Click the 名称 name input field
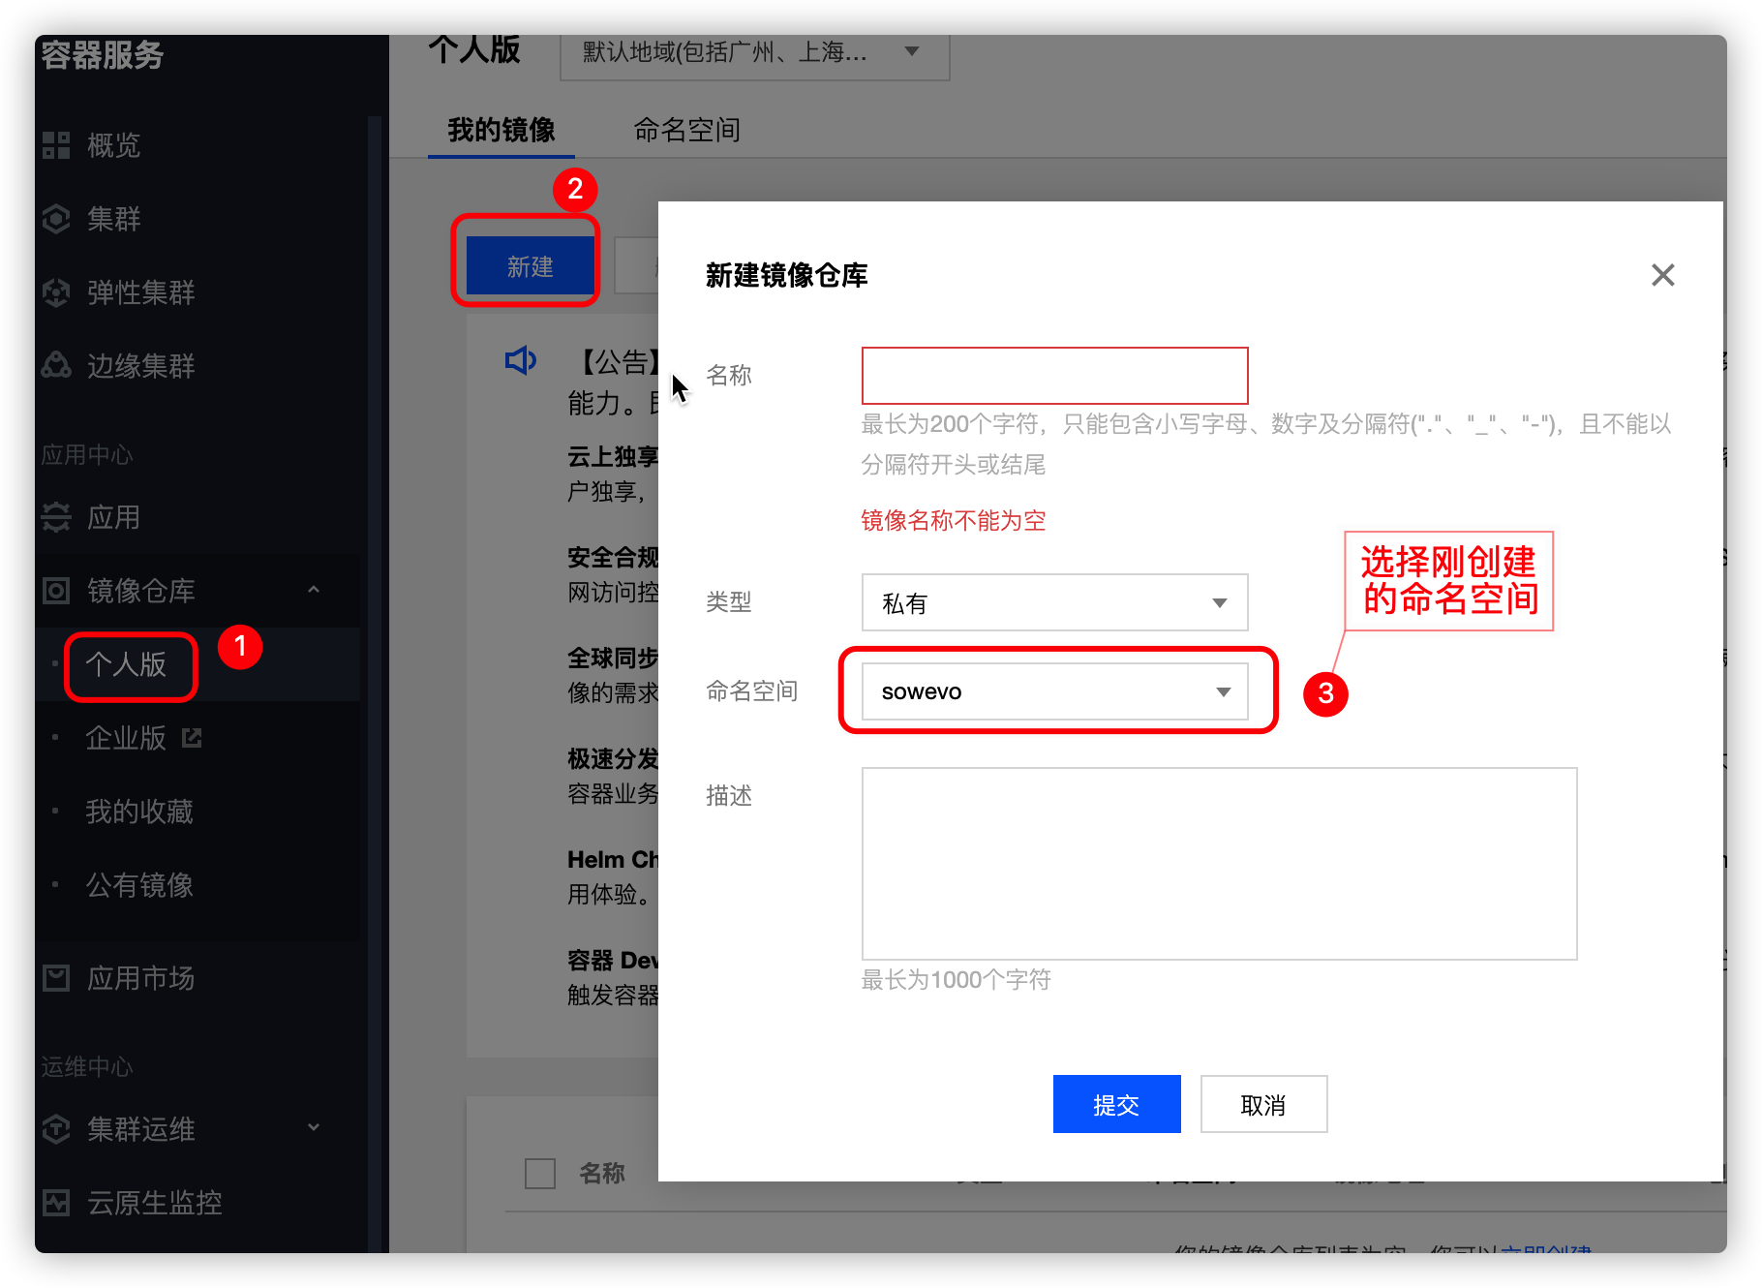Screen dimensions: 1762x1288 tap(1054, 376)
